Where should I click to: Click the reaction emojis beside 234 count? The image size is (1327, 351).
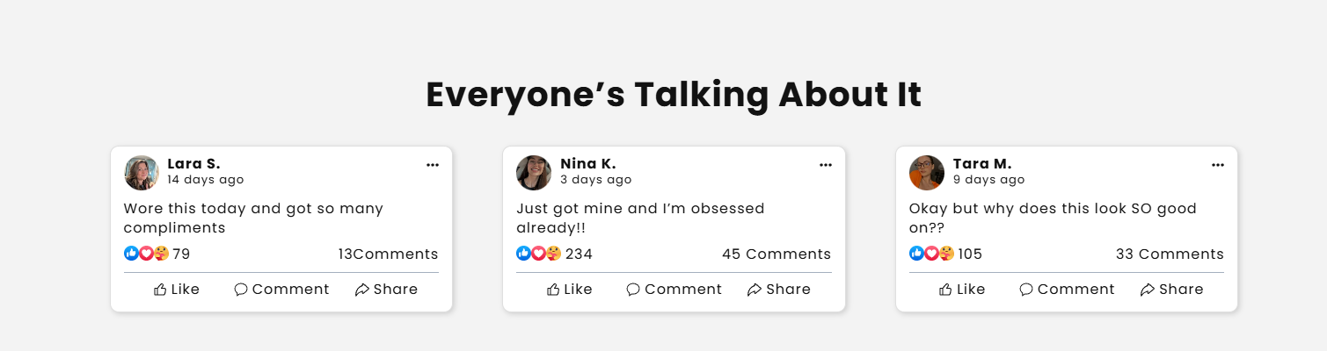[x=538, y=254]
